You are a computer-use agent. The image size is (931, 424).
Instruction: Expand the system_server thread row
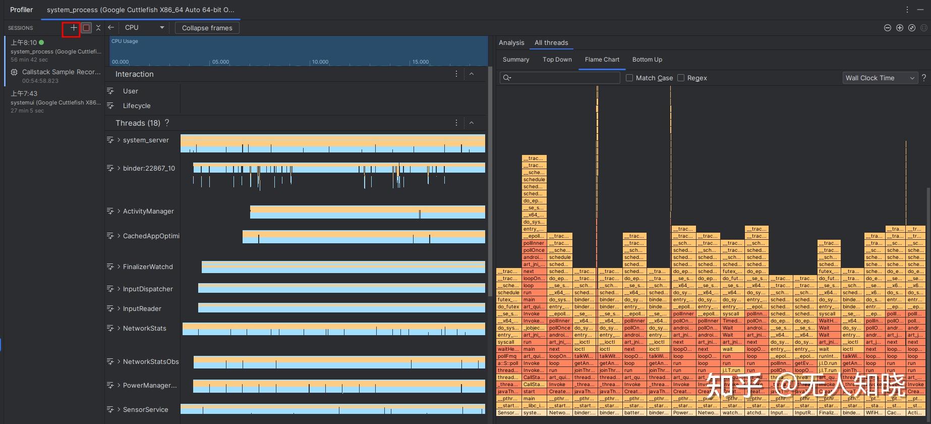coord(119,140)
